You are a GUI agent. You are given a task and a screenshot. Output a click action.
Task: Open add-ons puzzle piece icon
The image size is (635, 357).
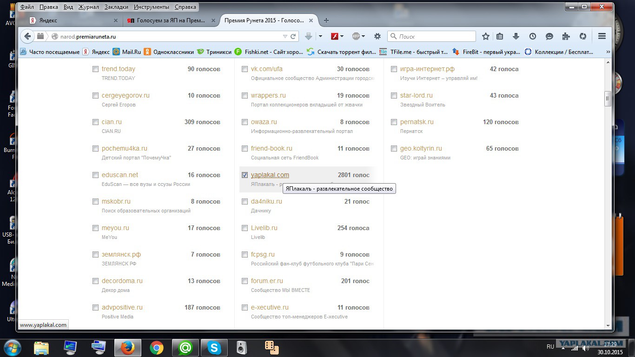566,36
